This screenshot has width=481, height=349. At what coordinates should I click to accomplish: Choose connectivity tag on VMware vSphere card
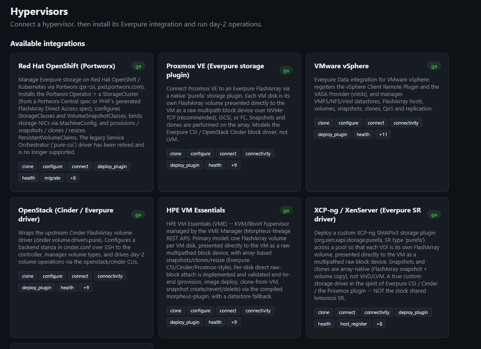point(406,123)
